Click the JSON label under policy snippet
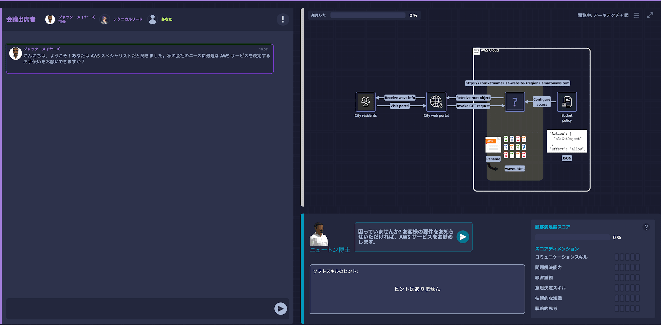661x325 pixels. tap(567, 158)
